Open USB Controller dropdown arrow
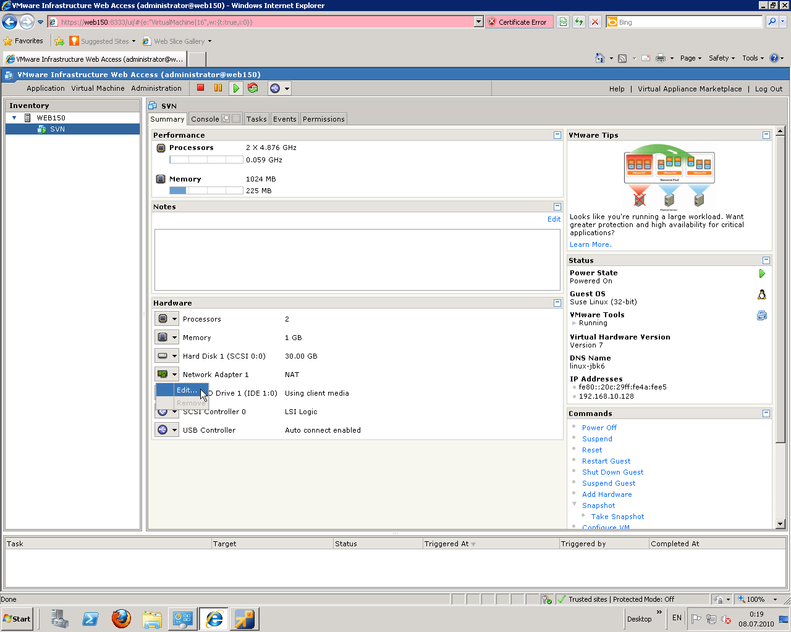791x632 pixels. [x=175, y=430]
